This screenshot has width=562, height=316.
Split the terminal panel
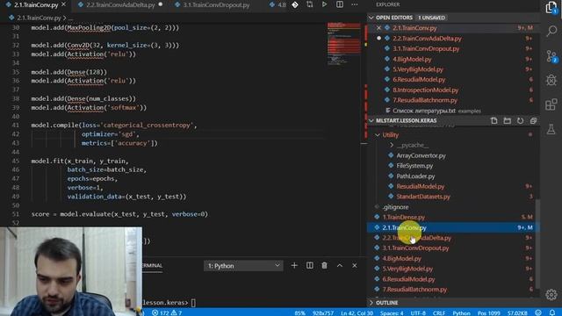click(310, 265)
